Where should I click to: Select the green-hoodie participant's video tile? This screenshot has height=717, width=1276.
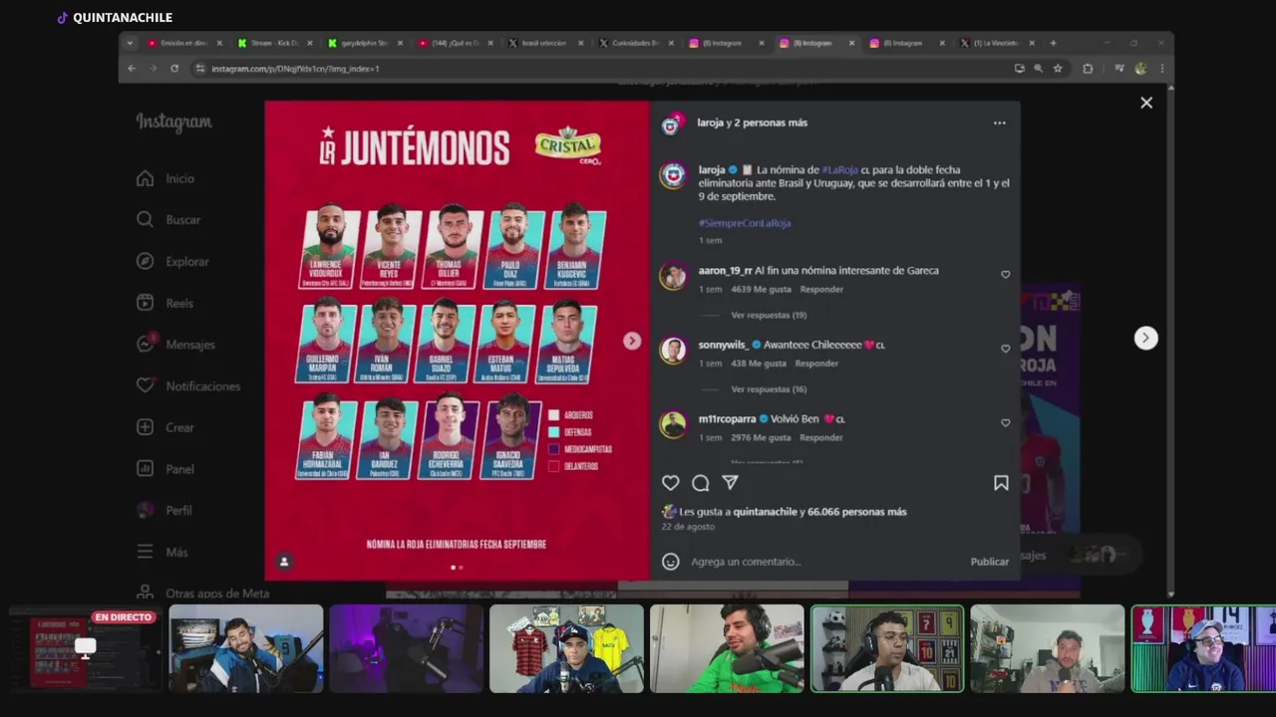coord(727,648)
